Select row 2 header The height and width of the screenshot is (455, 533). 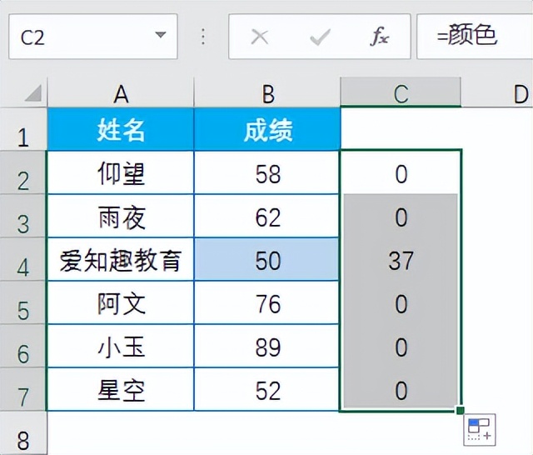(23, 172)
